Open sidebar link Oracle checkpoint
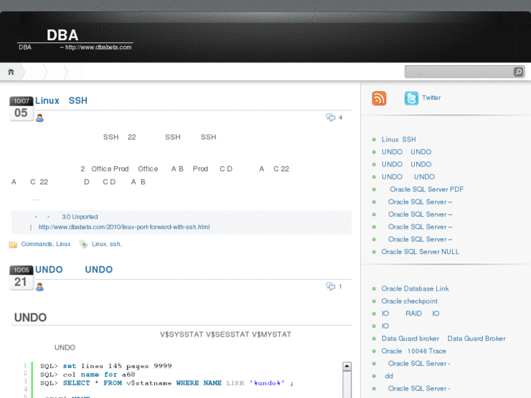The width and height of the screenshot is (531, 398). coord(410,301)
